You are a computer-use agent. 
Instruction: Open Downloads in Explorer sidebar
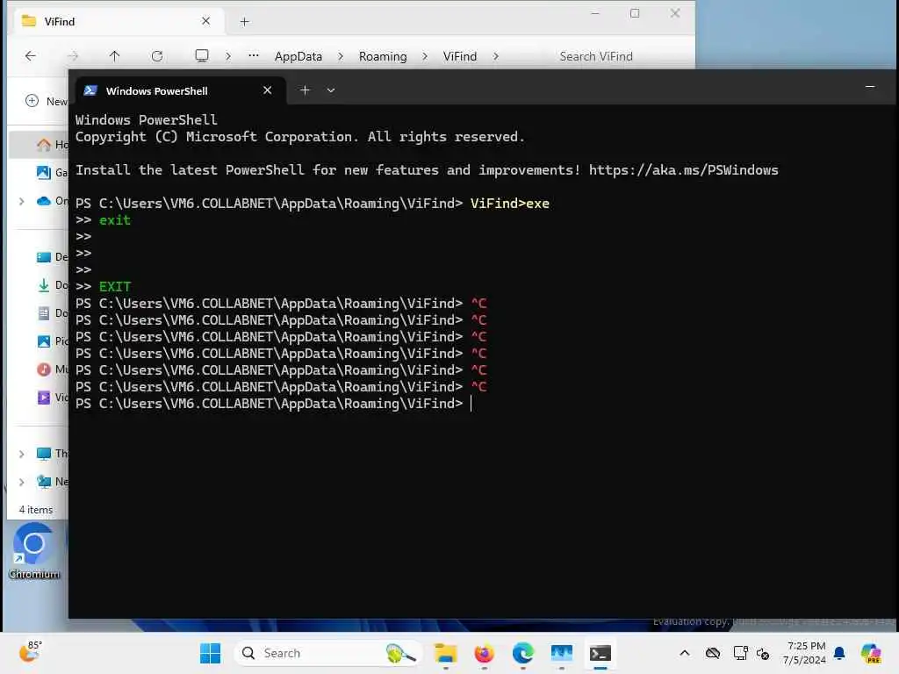(52, 285)
